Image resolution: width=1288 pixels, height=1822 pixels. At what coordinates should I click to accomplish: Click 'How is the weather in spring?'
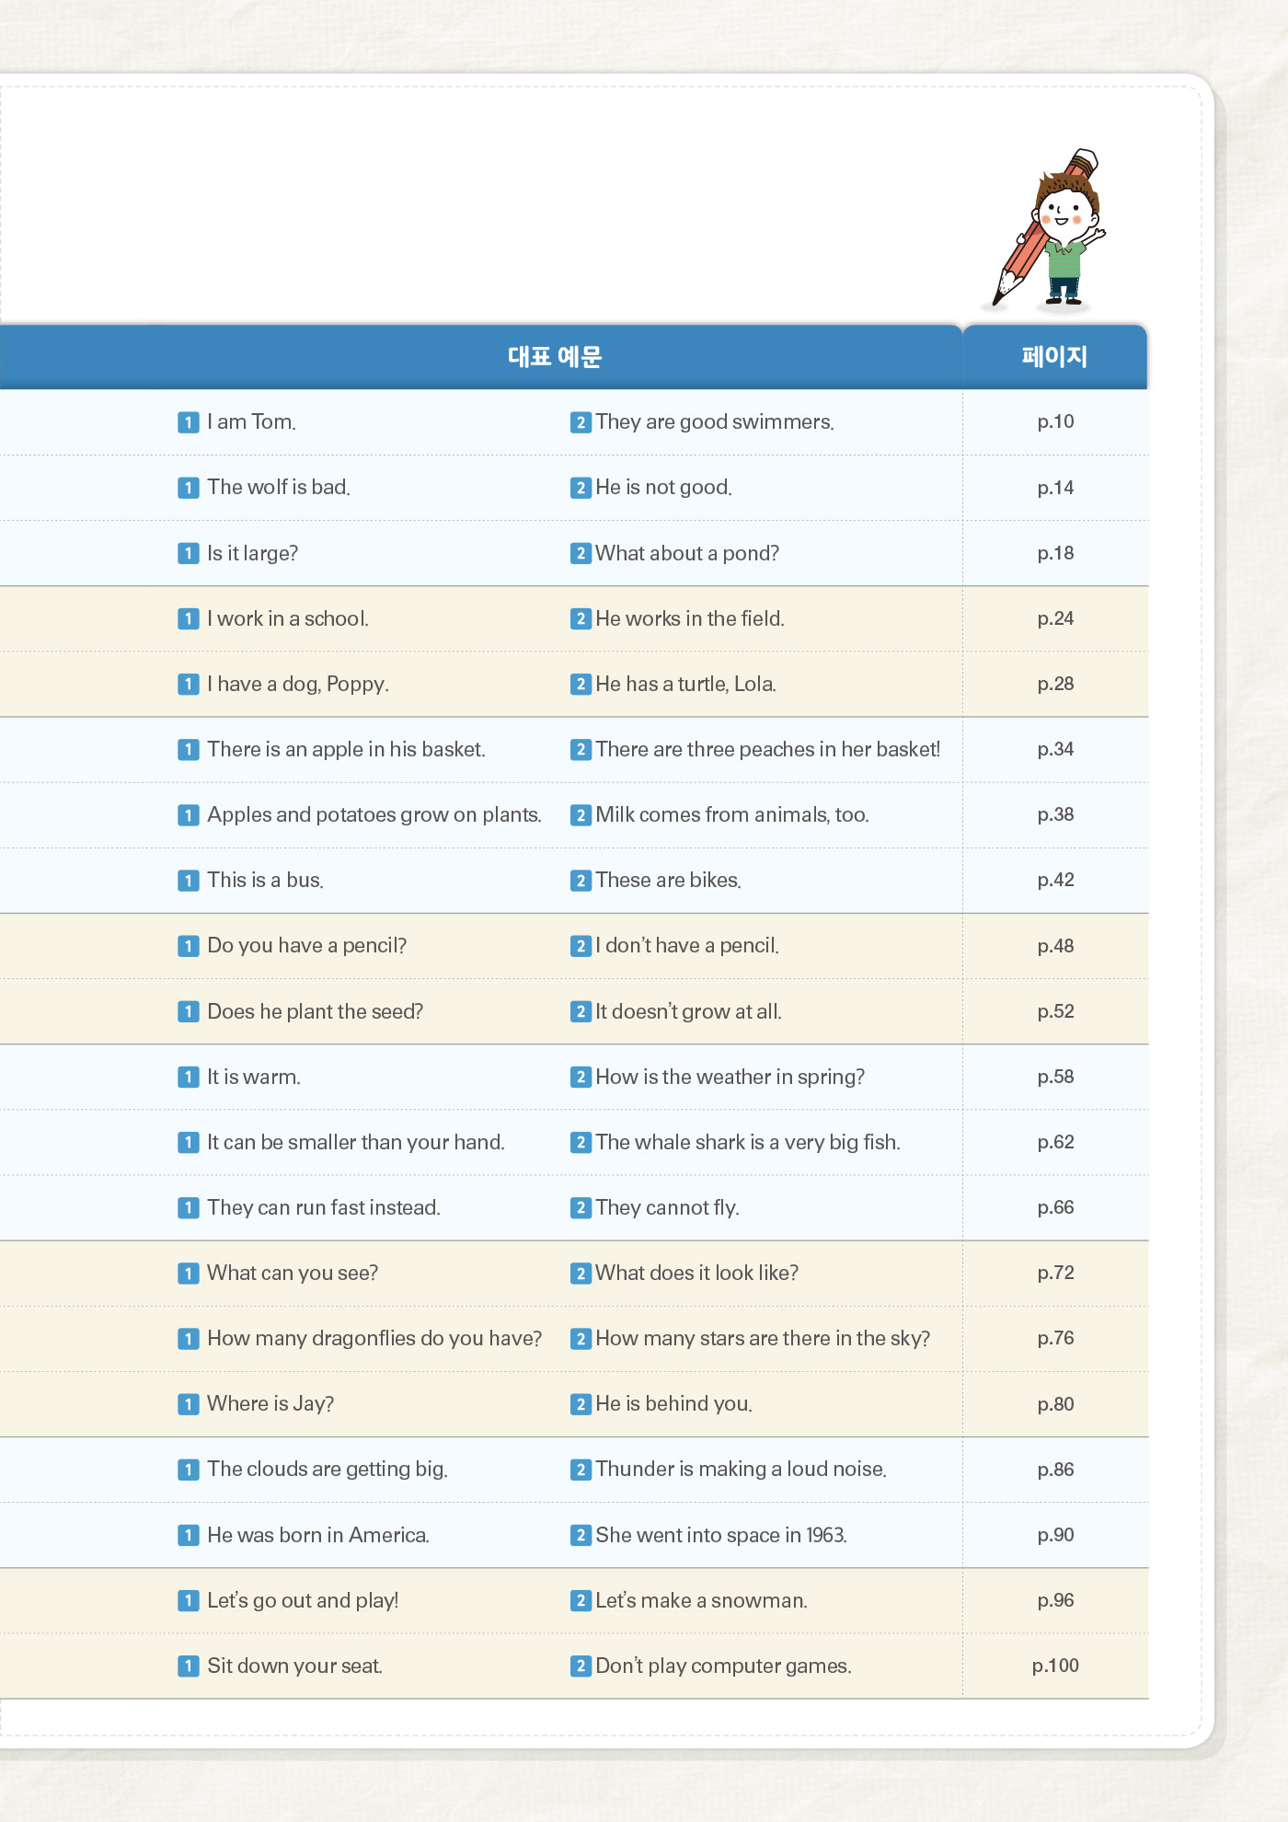pos(730,1077)
